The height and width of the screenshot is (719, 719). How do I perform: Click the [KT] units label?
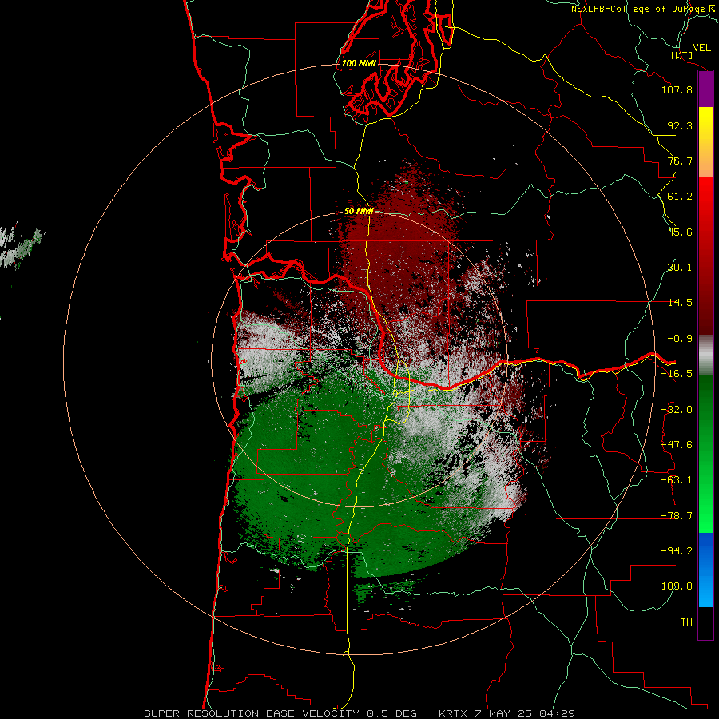click(682, 55)
